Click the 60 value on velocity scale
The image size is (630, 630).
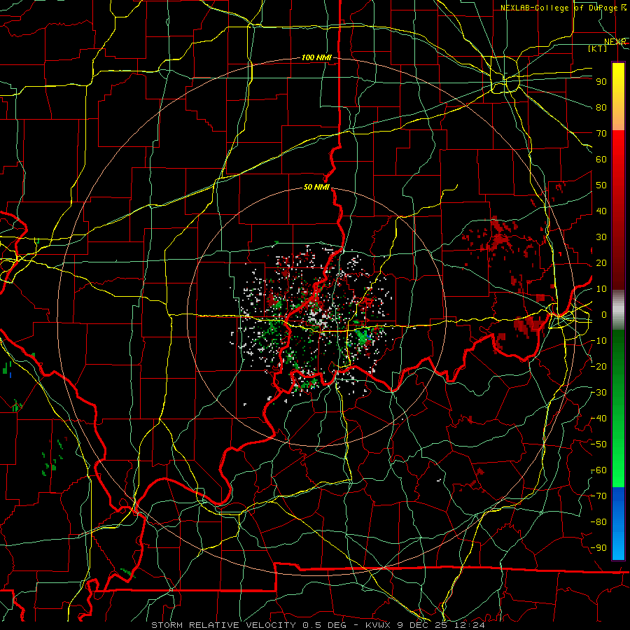coord(601,159)
